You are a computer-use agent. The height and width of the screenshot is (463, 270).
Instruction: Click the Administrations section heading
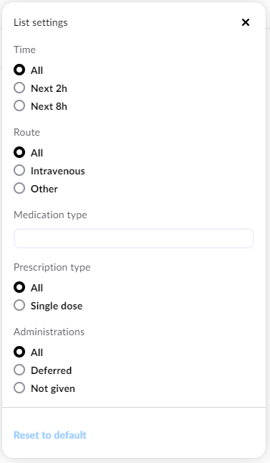pyautogui.click(x=49, y=332)
